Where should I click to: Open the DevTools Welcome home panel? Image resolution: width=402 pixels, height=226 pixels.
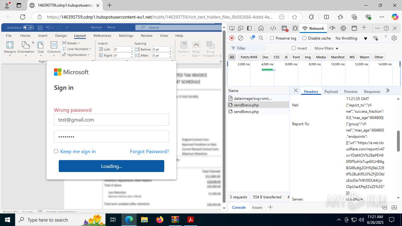coord(261,28)
